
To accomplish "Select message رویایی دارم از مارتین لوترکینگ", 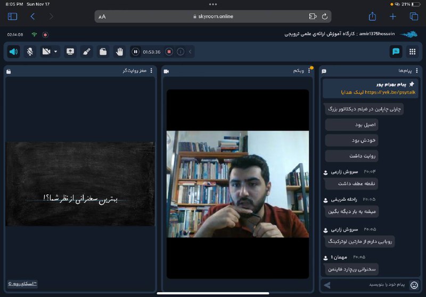I will click(360, 241).
